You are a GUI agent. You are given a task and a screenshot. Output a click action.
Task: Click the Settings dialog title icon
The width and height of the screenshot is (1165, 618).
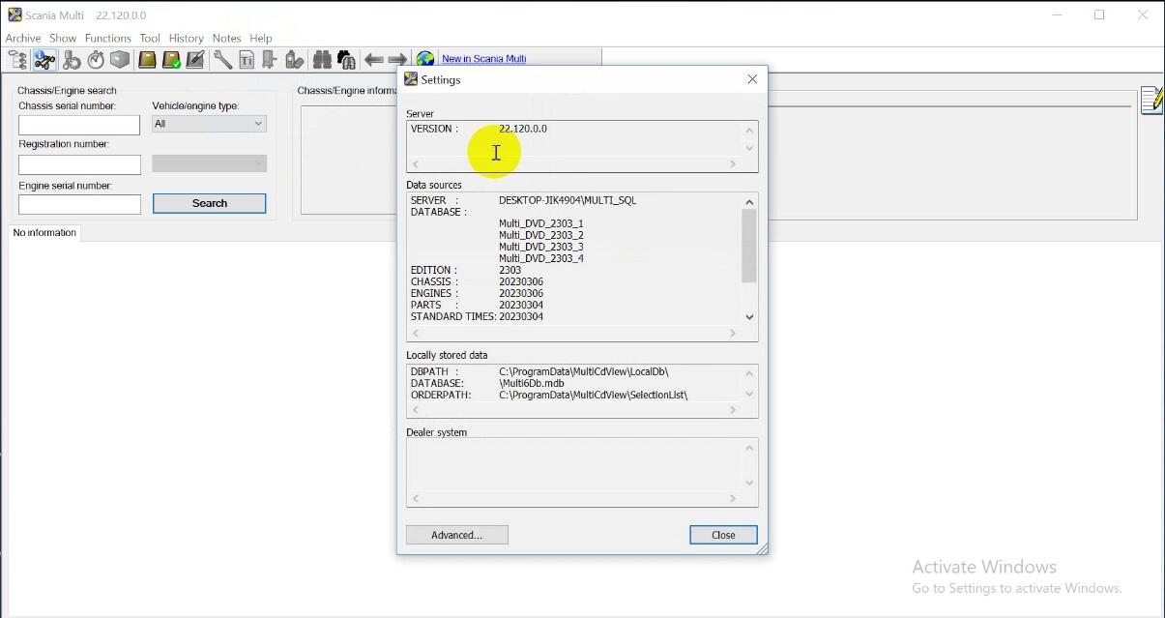click(x=411, y=79)
